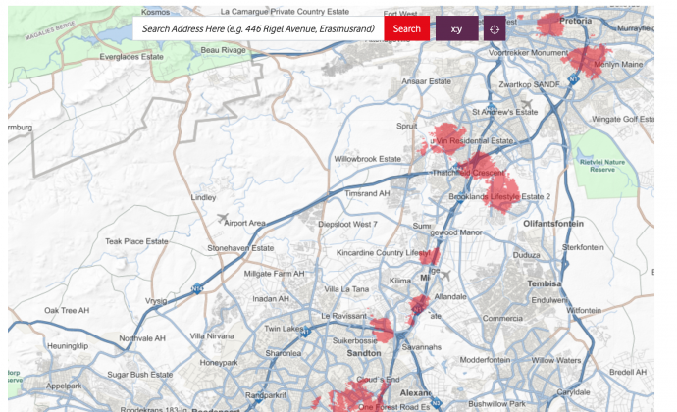Click the red Search button
Screen dimensions: 677x412
[x=406, y=29]
